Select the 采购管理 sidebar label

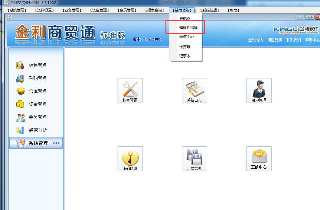click(38, 78)
